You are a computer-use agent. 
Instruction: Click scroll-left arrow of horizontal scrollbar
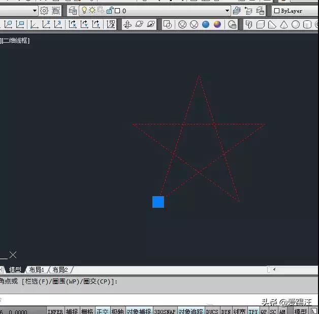[274, 270]
